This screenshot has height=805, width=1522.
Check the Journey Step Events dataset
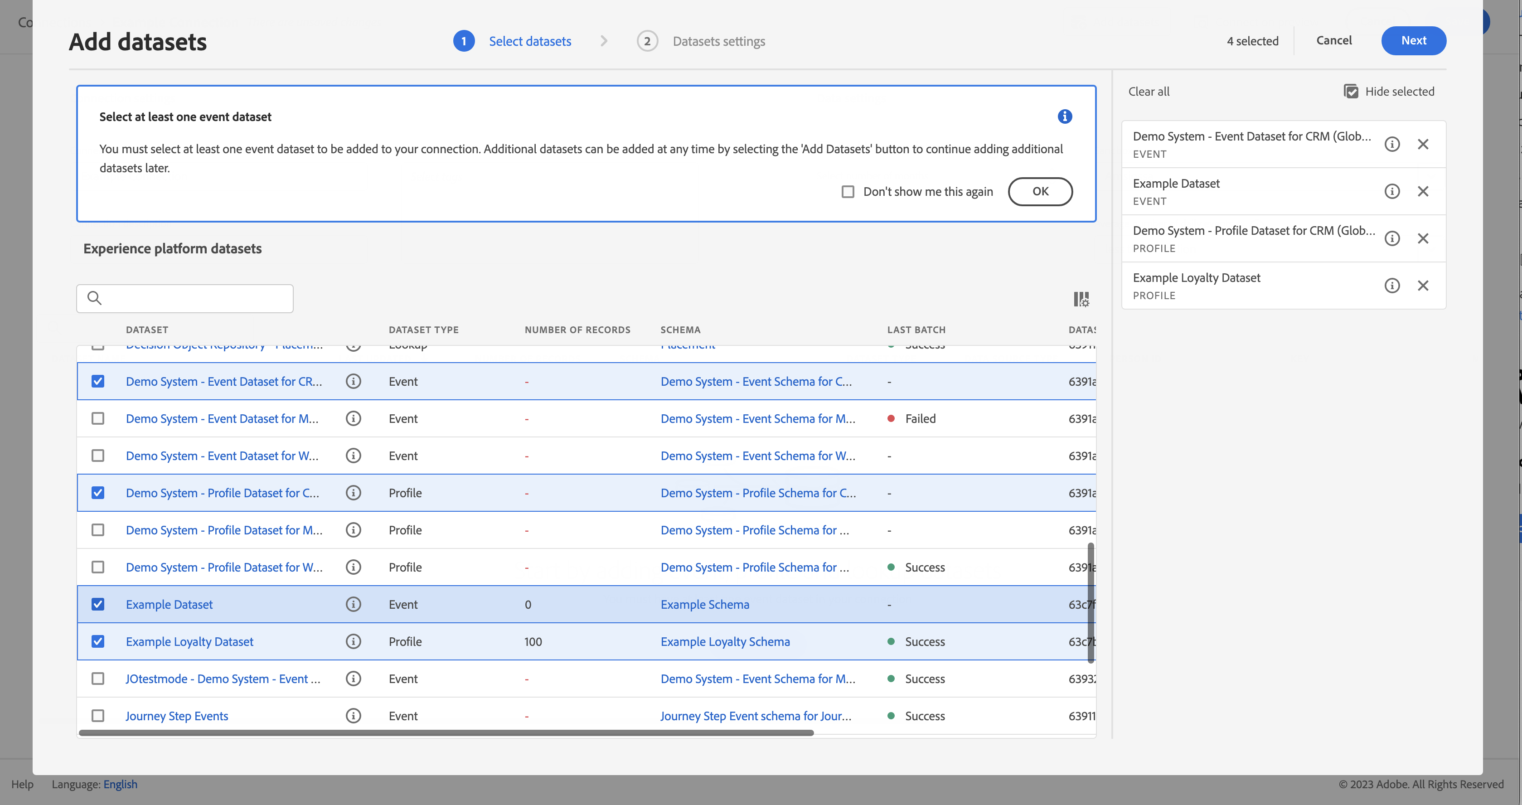coord(98,716)
